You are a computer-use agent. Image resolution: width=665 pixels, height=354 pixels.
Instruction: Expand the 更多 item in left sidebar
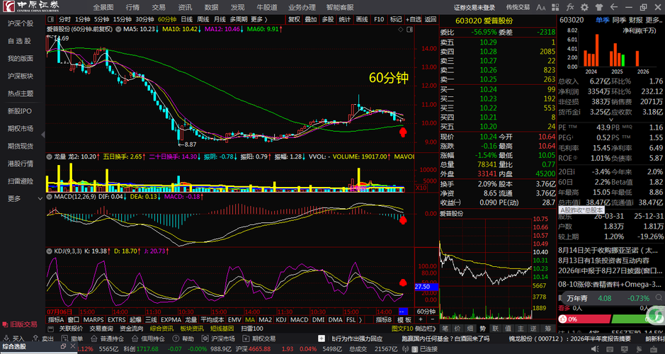(24, 198)
